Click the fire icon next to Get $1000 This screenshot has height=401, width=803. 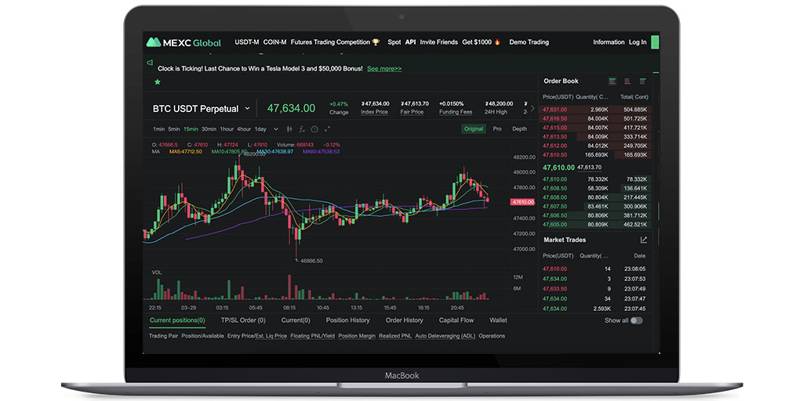(x=496, y=42)
